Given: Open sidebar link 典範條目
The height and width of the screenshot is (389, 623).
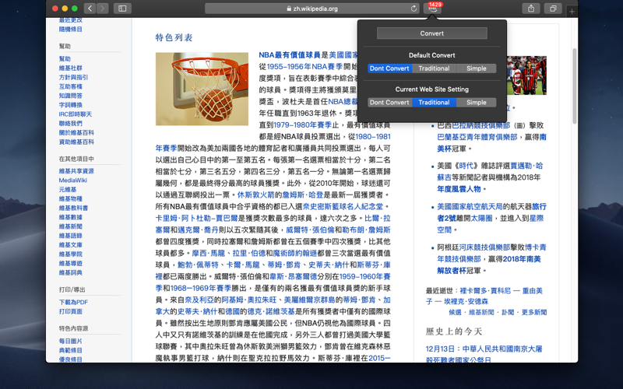Looking at the screenshot, I should [x=71, y=350].
